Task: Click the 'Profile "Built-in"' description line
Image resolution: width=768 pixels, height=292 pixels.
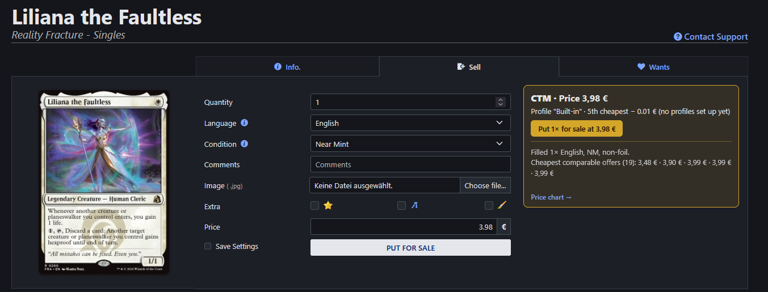Action: pyautogui.click(x=630, y=112)
